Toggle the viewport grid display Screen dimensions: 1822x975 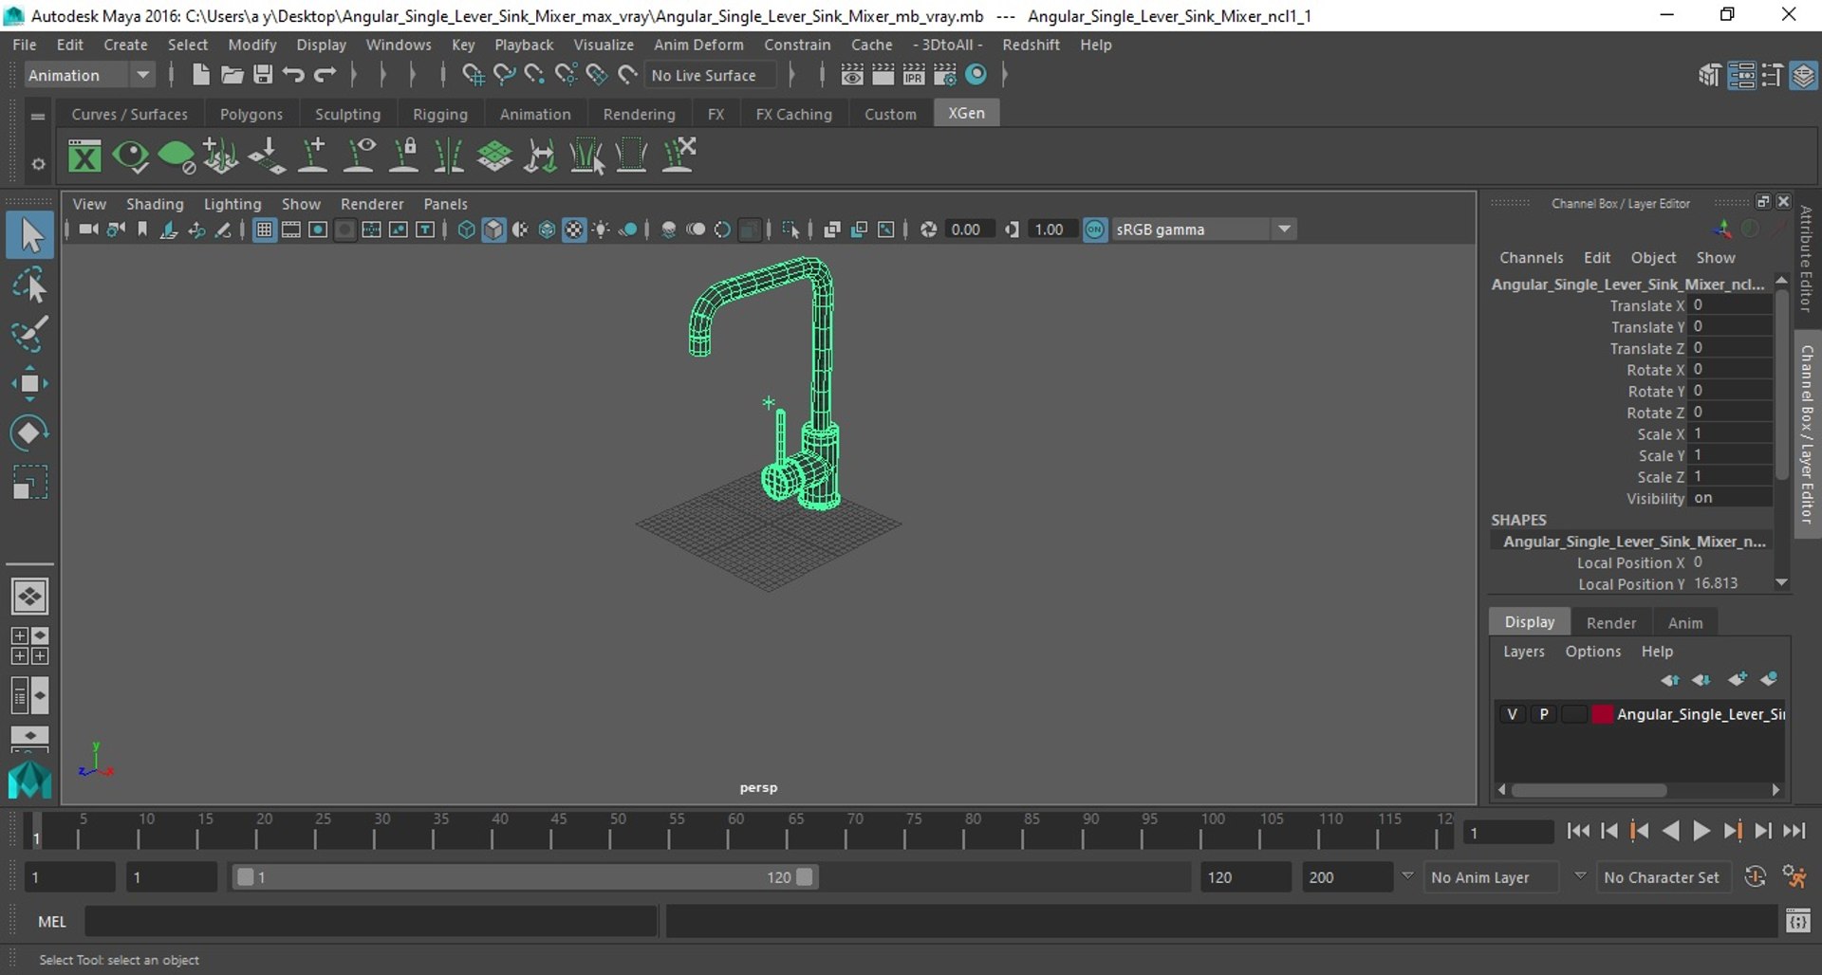[265, 230]
